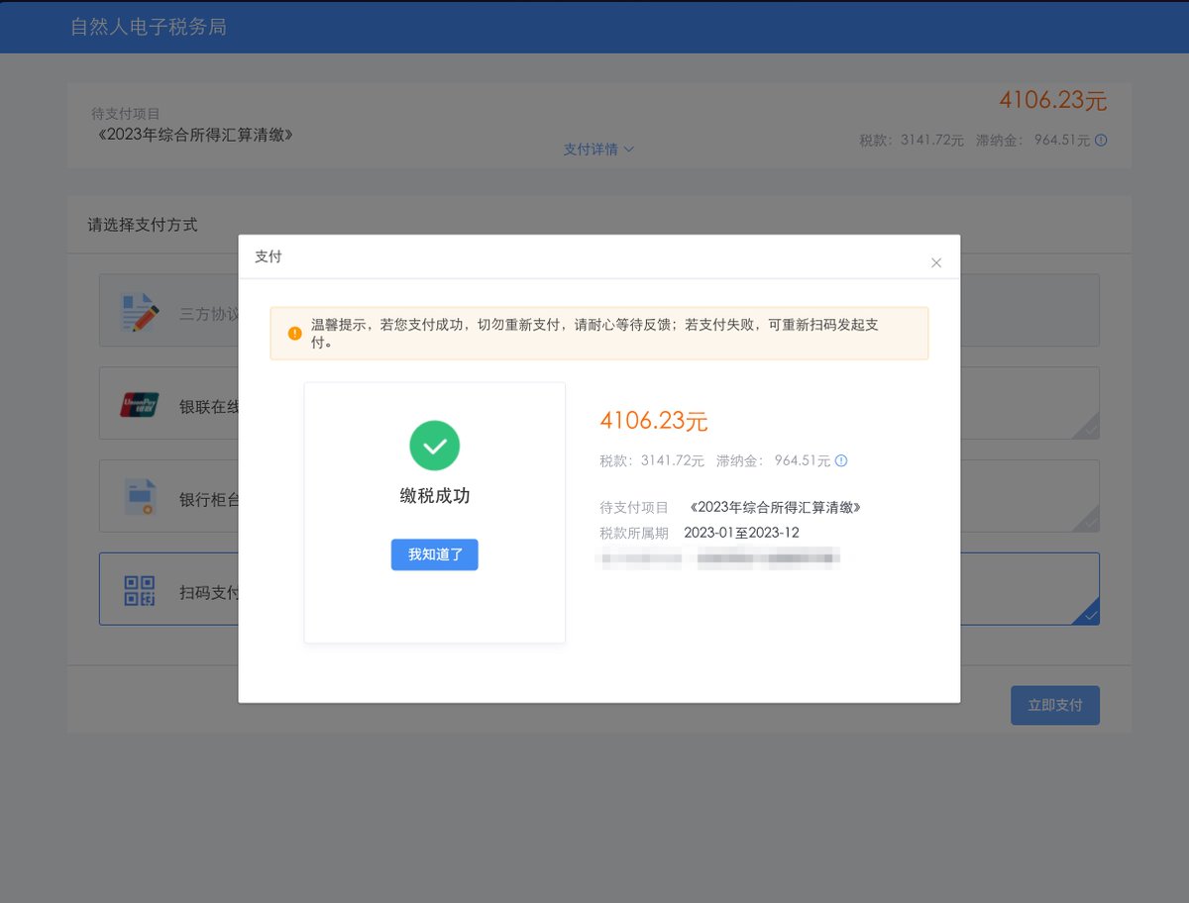Click the 立即支付 button

pos(1055,705)
